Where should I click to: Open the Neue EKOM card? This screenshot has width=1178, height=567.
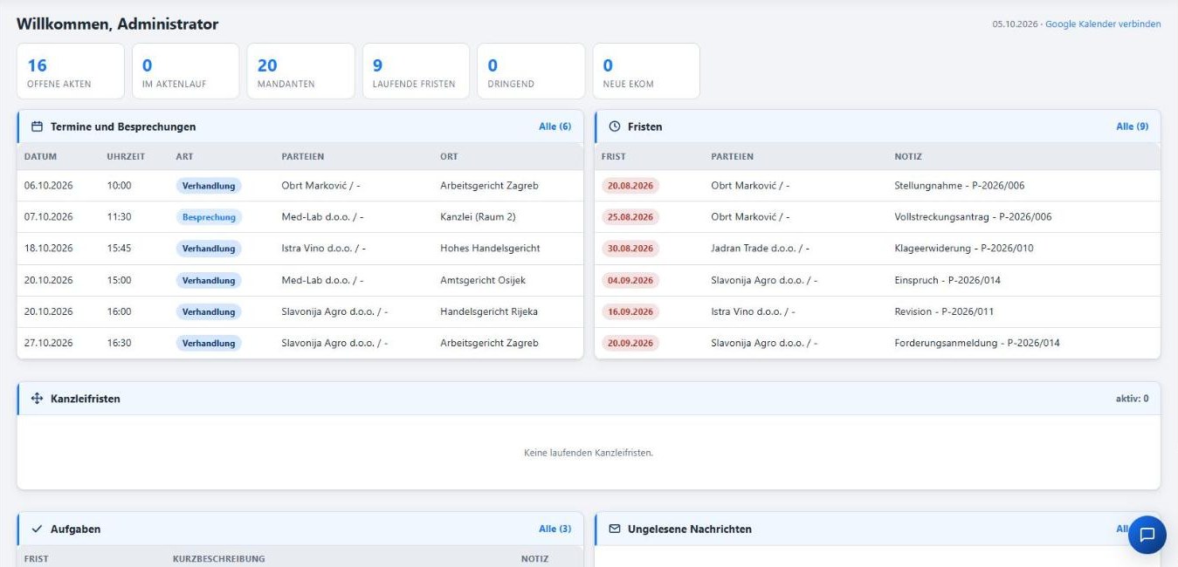tap(646, 72)
